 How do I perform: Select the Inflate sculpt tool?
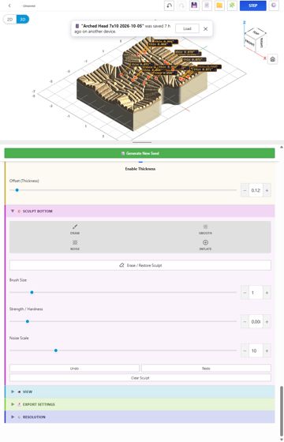[205, 245]
